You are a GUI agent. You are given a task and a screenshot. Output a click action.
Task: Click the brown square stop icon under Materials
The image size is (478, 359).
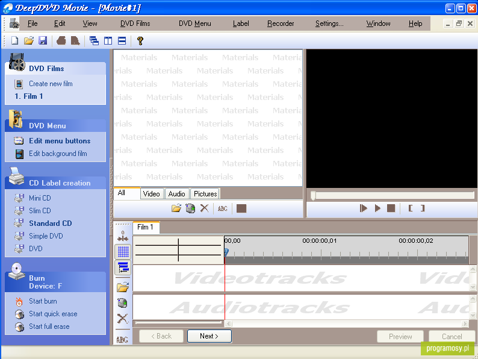click(241, 208)
